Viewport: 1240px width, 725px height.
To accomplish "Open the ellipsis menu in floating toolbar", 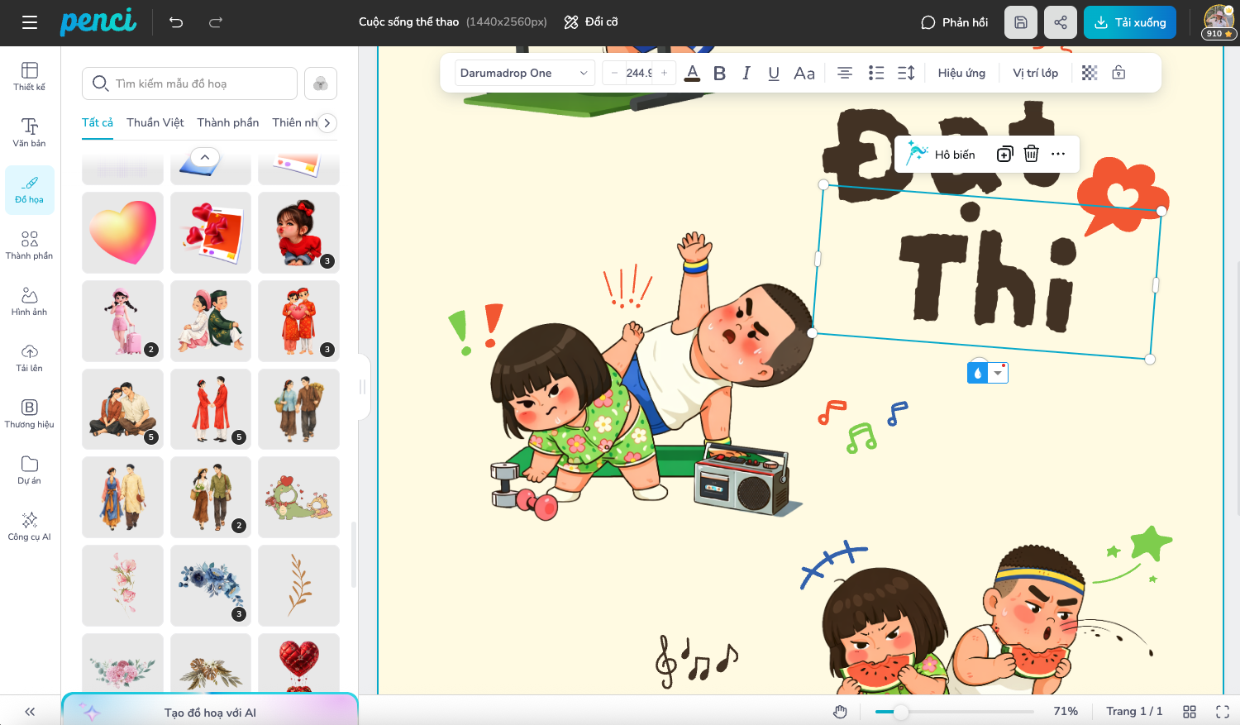I will 1059,154.
